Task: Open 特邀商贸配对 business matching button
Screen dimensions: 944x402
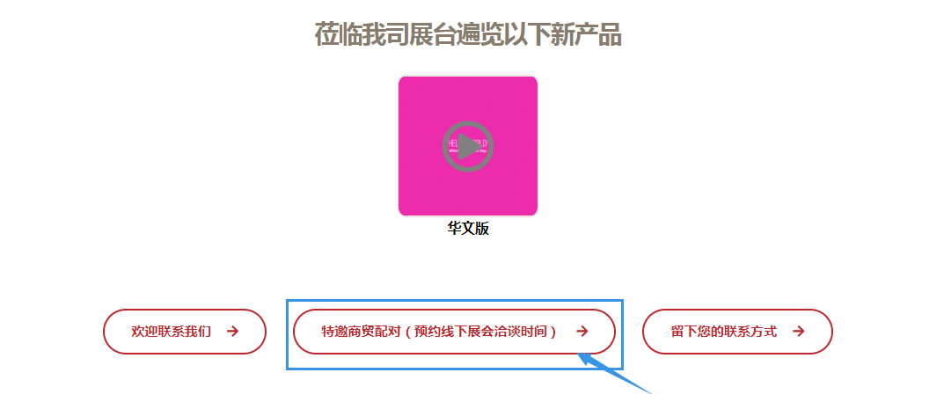Action: 455,332
